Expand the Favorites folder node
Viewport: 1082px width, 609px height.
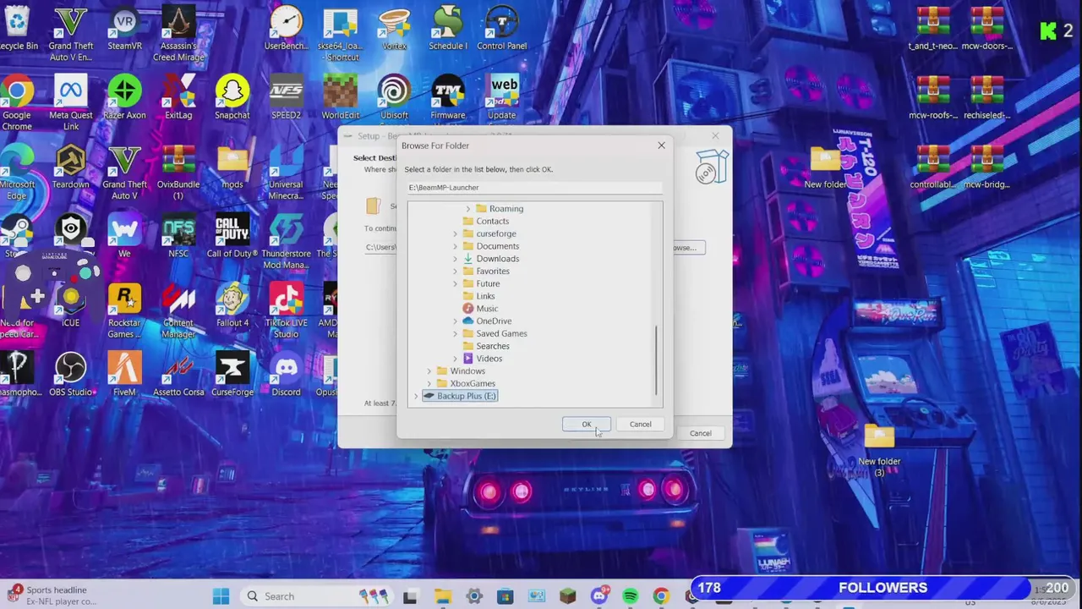[456, 272]
